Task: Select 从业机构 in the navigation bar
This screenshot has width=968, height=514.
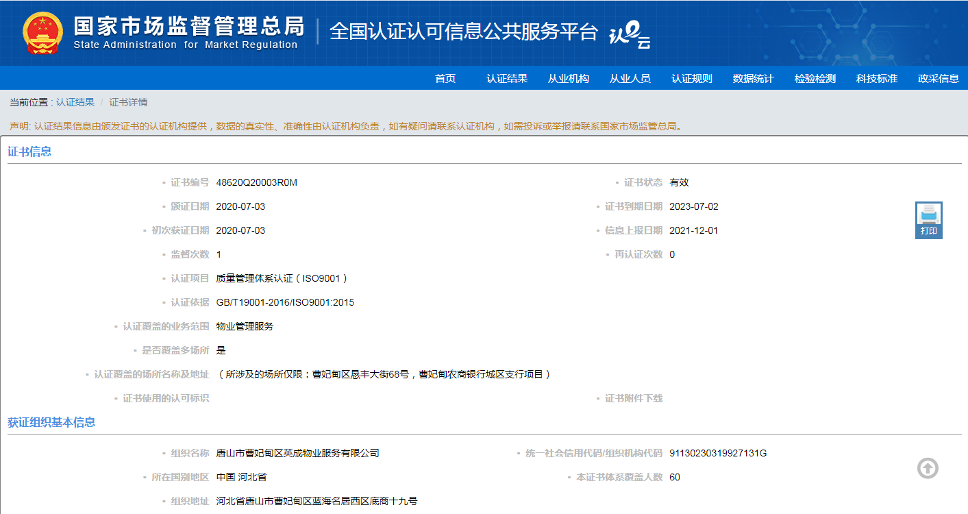Action: (569, 78)
